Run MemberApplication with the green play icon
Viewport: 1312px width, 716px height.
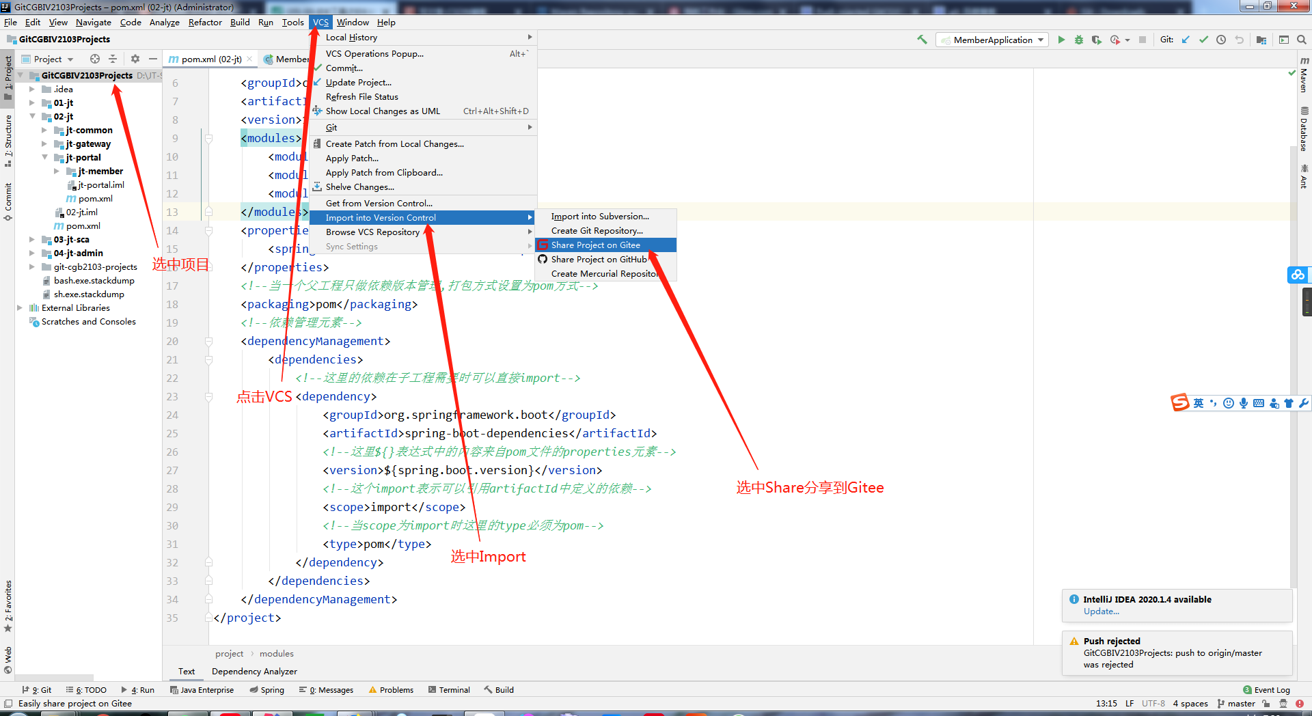coord(1061,40)
